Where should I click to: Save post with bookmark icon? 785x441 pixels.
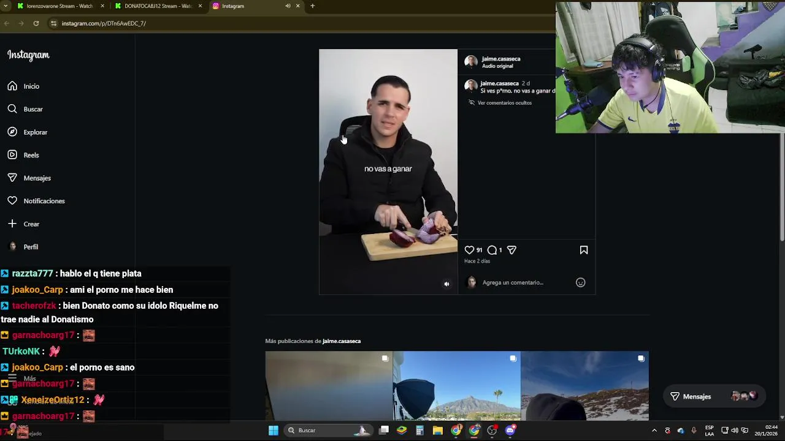click(x=584, y=250)
